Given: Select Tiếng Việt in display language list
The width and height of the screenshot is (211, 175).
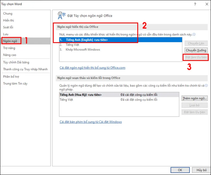Looking at the screenshot, I should [121, 45].
